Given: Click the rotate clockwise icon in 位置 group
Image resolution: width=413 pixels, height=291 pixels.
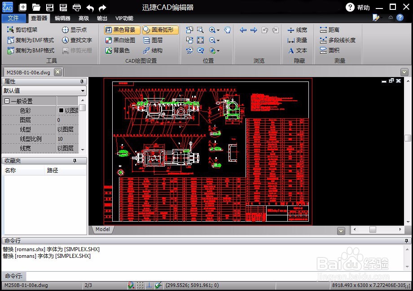Looking at the screenshot, I should click(x=189, y=40).
